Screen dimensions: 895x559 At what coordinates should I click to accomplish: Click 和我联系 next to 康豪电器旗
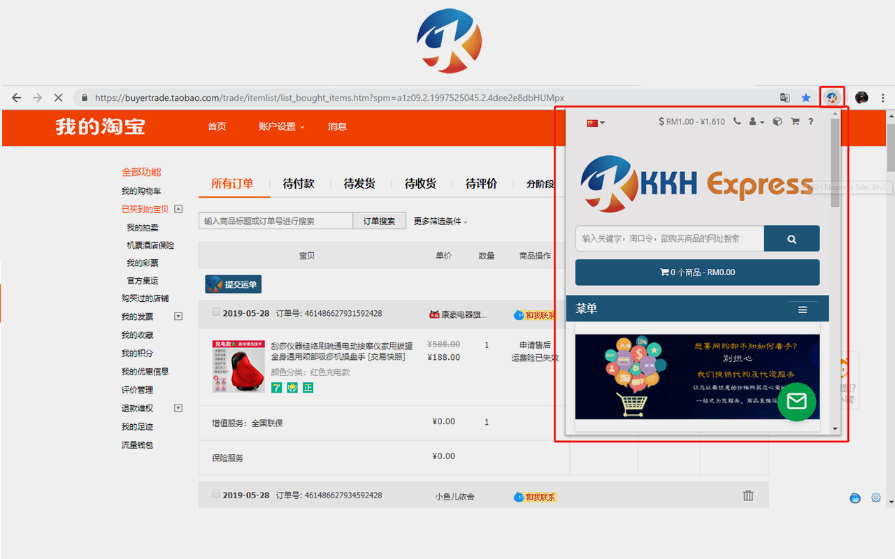(536, 315)
